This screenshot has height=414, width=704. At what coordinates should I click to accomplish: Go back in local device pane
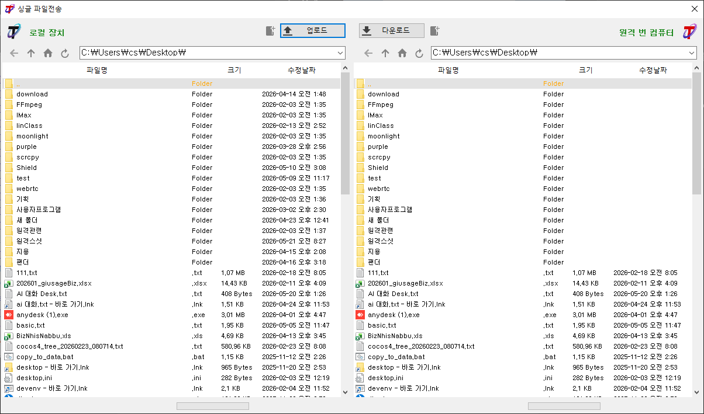[14, 53]
